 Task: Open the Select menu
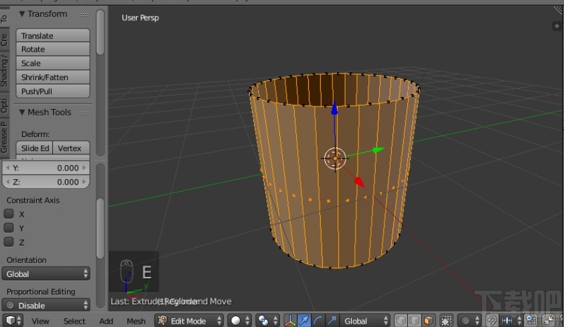point(74,321)
